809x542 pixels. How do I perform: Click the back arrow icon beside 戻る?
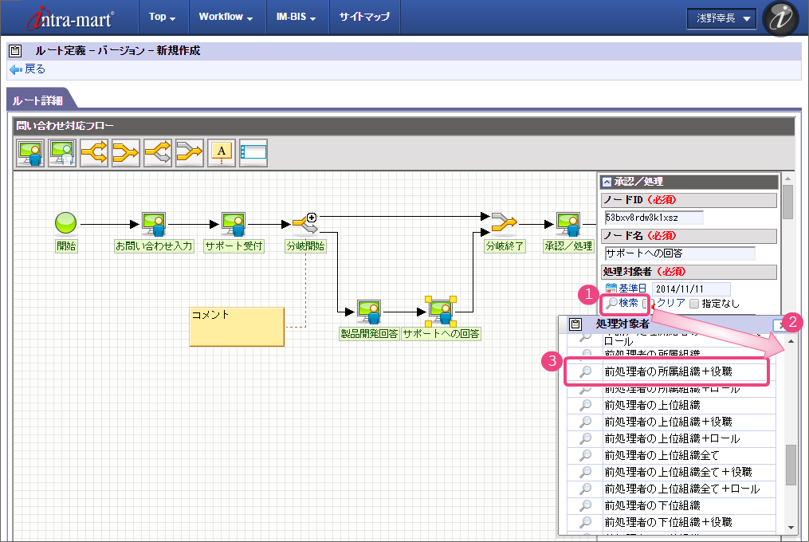(x=15, y=69)
